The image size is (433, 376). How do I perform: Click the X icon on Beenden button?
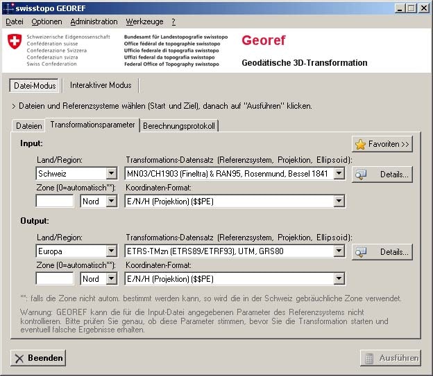(x=19, y=359)
